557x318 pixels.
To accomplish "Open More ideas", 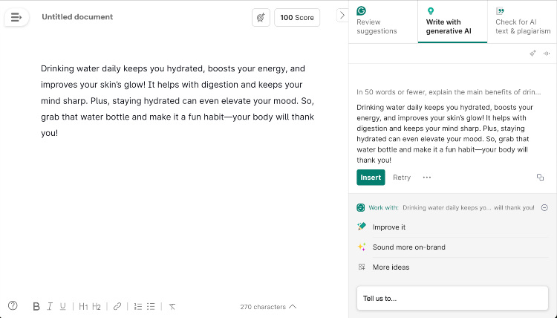I will [x=452, y=267].
